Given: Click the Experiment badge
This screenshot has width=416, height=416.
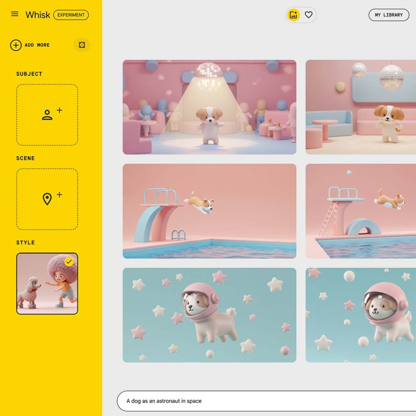Looking at the screenshot, I should tap(71, 15).
